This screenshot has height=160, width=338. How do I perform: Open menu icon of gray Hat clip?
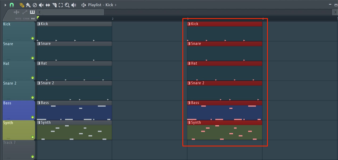pos(39,63)
